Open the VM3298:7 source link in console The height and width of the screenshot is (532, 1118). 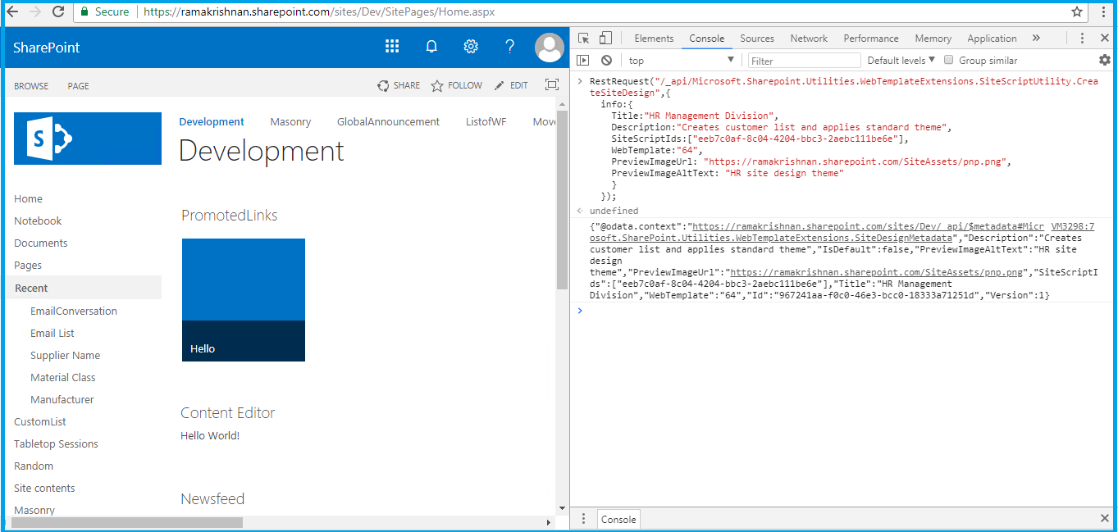pos(1073,226)
